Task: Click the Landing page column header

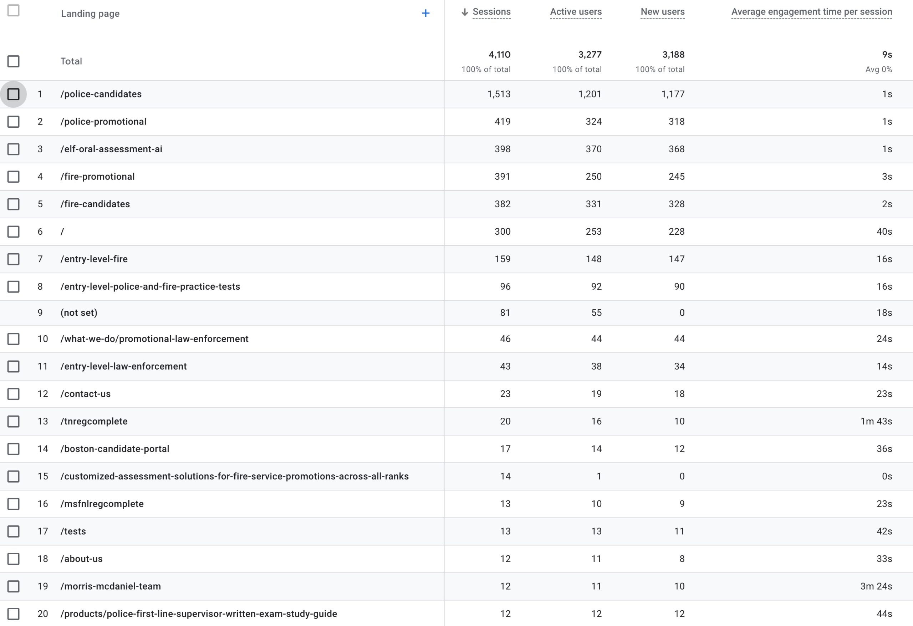Action: 90,14
